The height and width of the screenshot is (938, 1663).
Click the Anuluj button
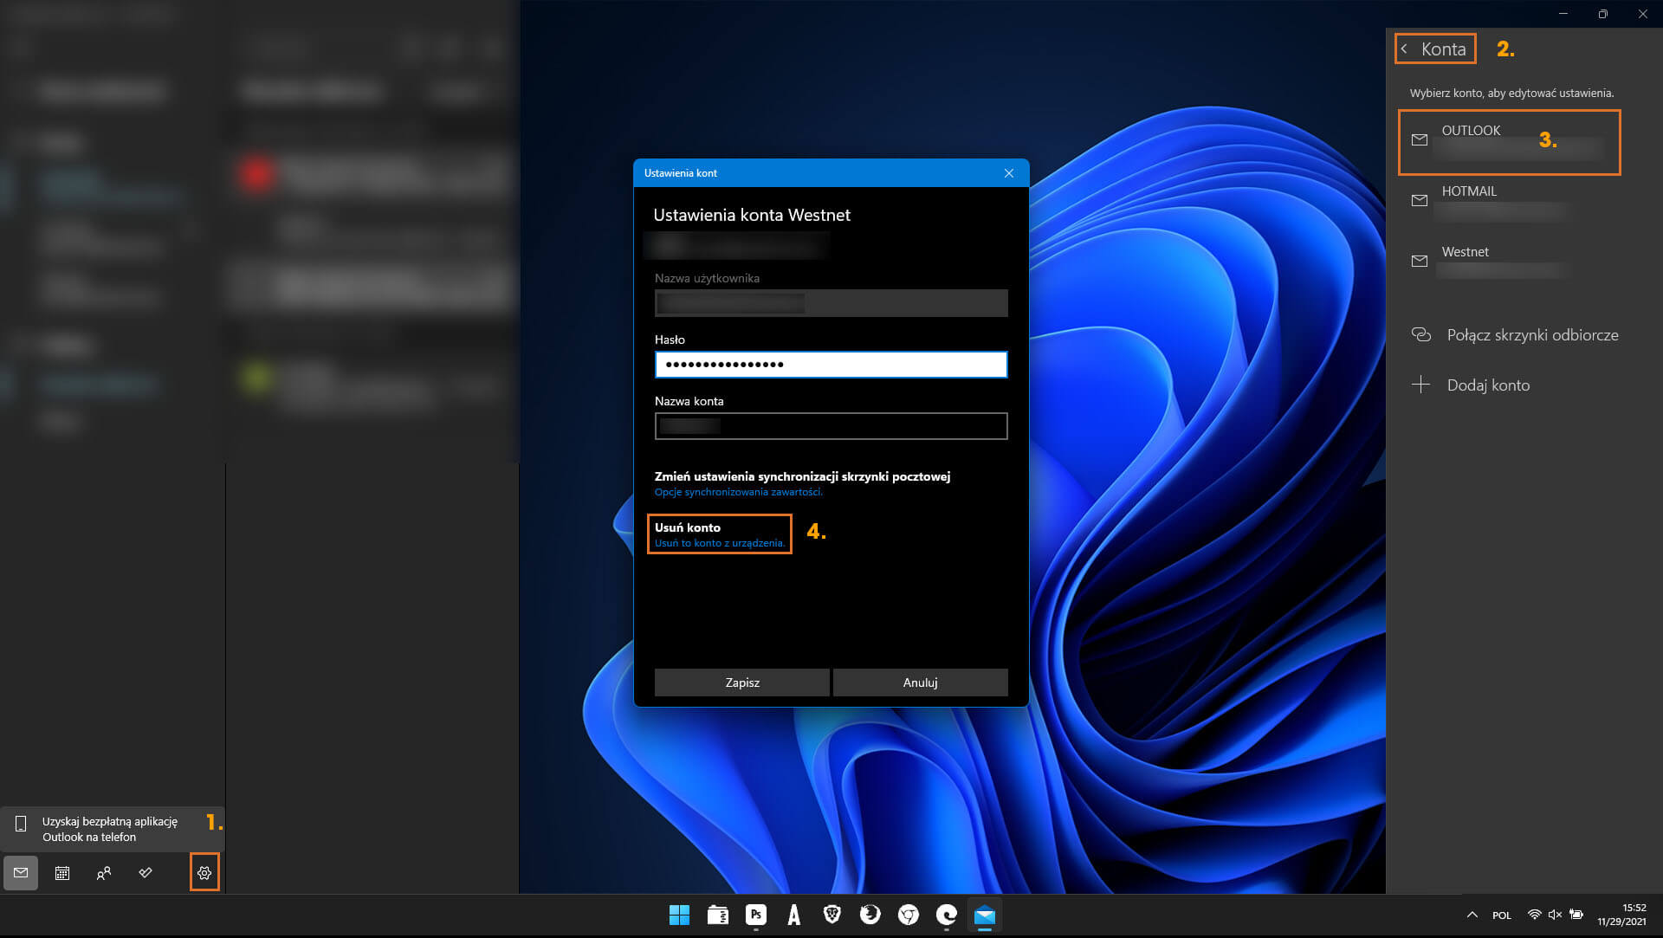click(921, 682)
